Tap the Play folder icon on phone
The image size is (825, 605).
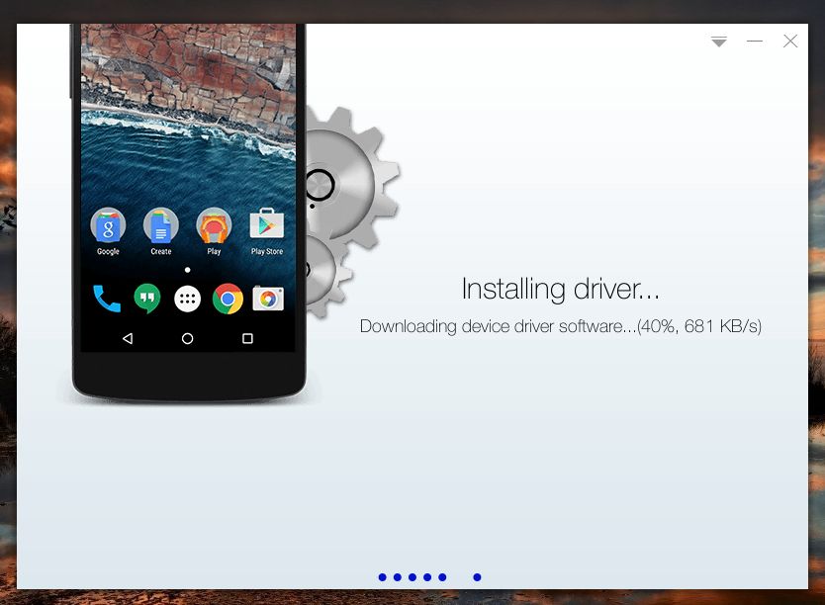point(214,225)
